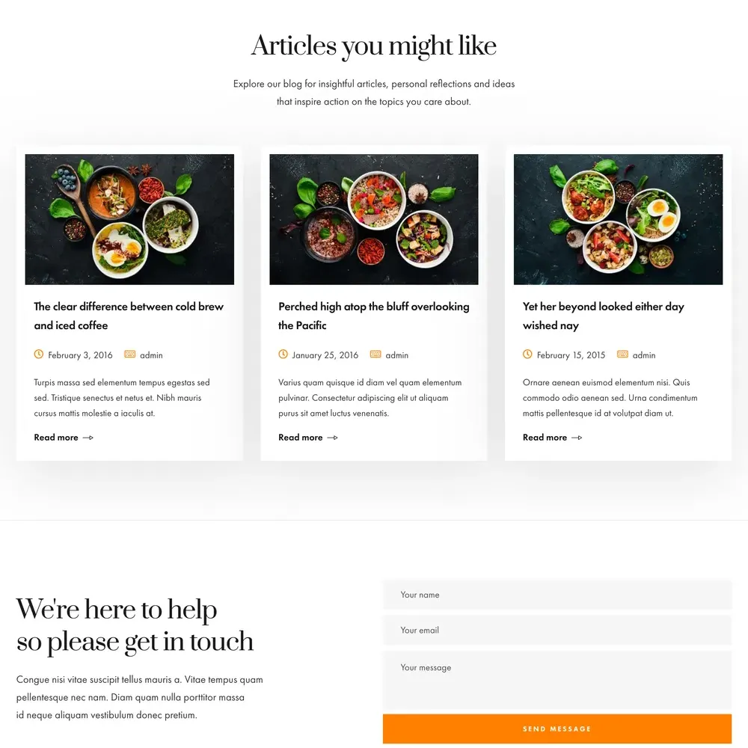Screen dimensions: 748x748
Task: Click the clock icon beside January 25, 2016
Action: pos(283,354)
